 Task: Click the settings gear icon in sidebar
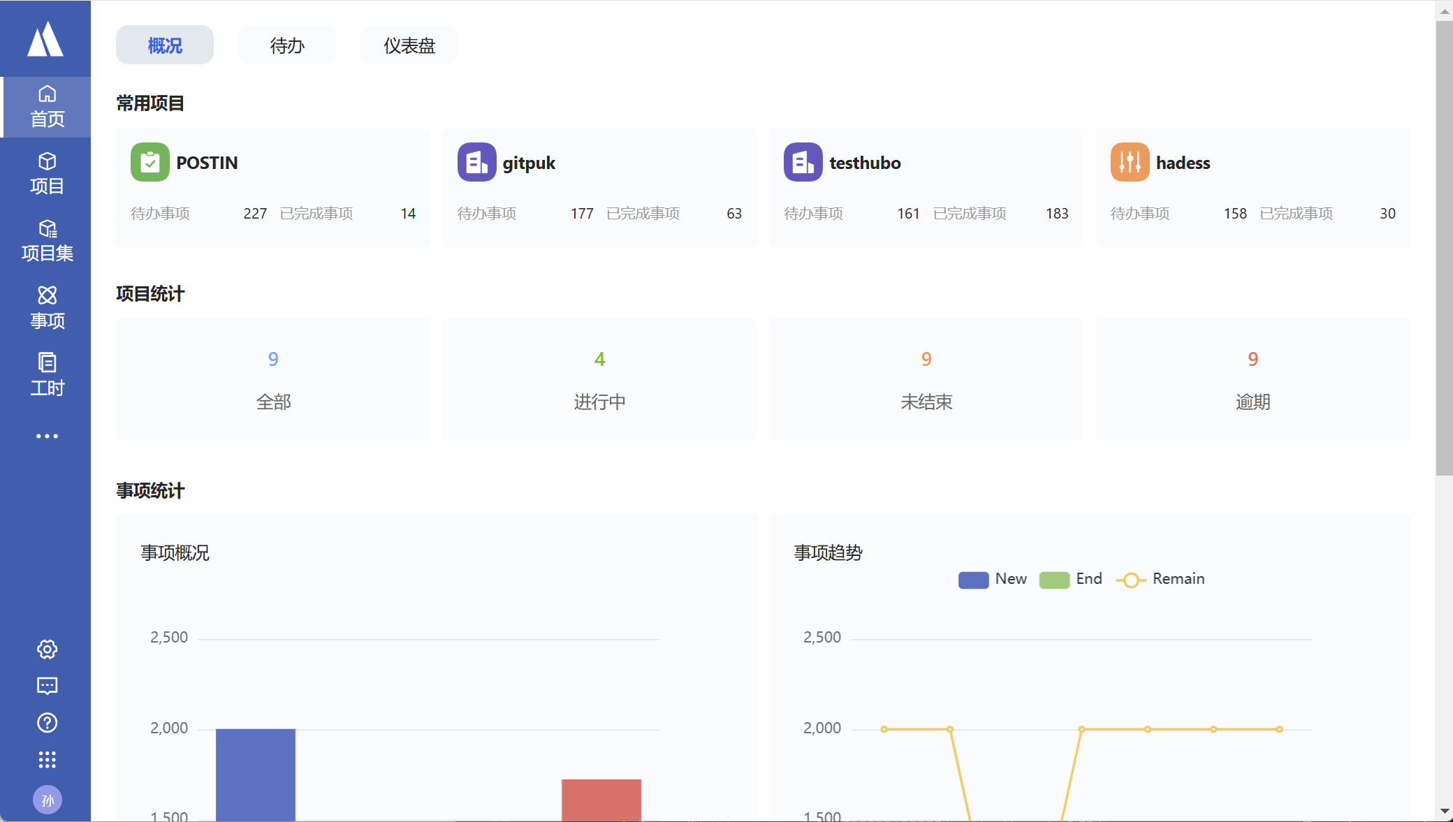pos(47,649)
